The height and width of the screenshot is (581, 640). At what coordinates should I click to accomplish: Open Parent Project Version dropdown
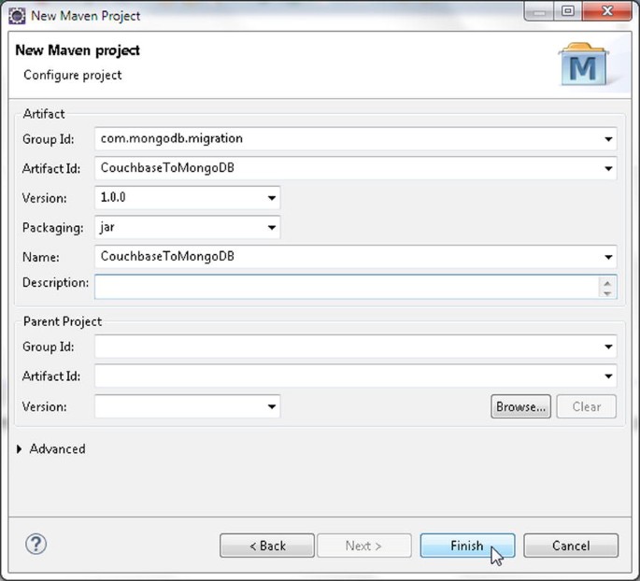[272, 407]
